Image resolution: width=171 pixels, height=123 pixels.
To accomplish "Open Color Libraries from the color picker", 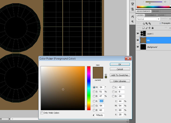I will (120, 81).
